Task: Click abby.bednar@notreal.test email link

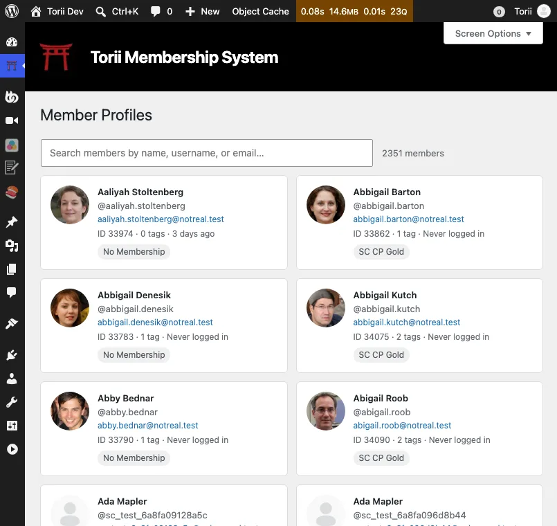Action: [x=148, y=426]
